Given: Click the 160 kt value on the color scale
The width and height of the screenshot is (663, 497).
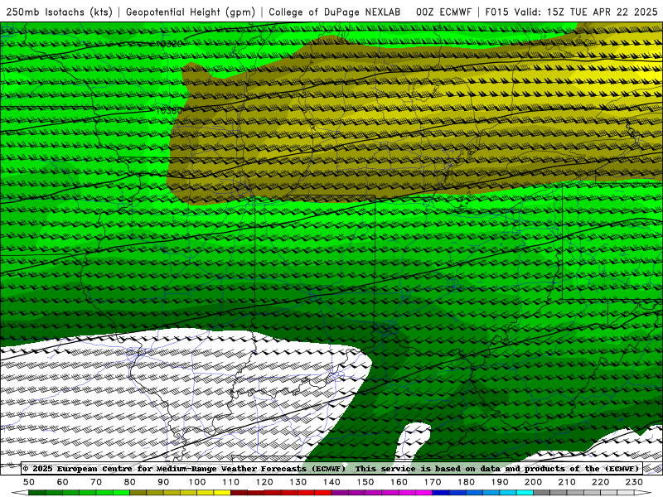Looking at the screenshot, I should coord(399,482).
